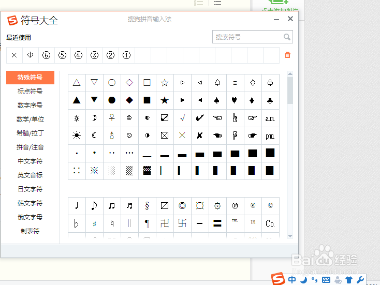380x285 pixels.
Task: Select the 特殊符号 category tab
Action: point(30,78)
